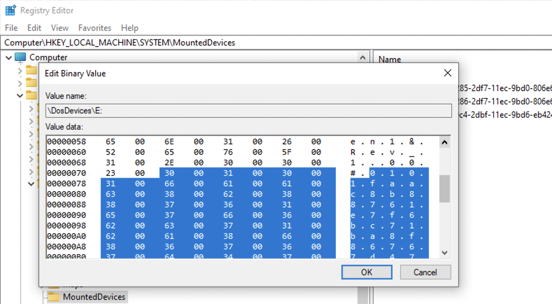552x304 pixels.
Task: Select the Computer icon in tree
Action: (21, 57)
